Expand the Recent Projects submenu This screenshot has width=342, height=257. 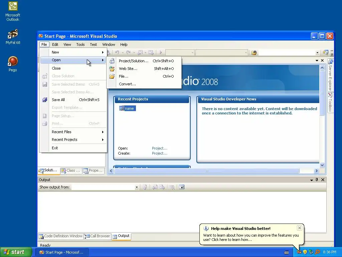[103, 140]
